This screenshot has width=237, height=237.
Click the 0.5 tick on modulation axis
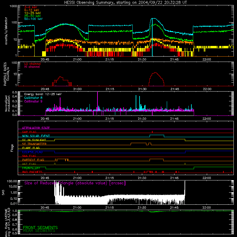click(15, 92)
